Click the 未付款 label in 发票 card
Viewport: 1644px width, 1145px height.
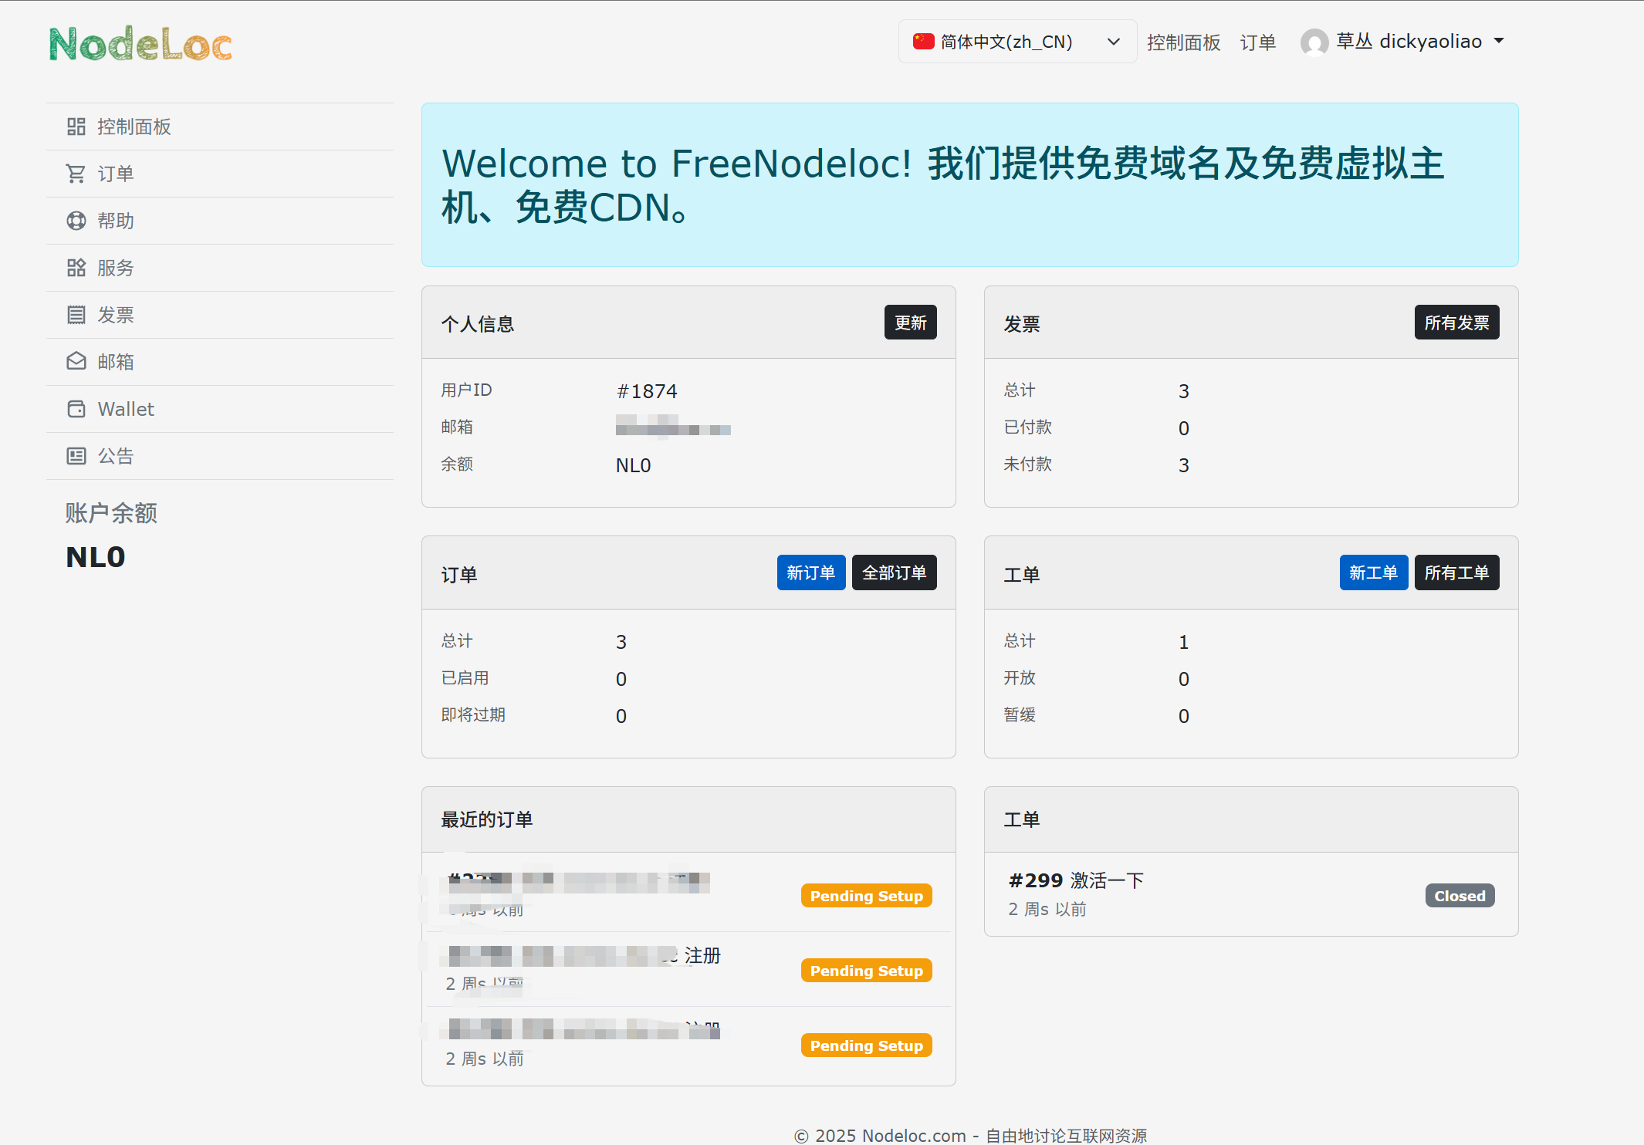pyautogui.click(x=1027, y=464)
